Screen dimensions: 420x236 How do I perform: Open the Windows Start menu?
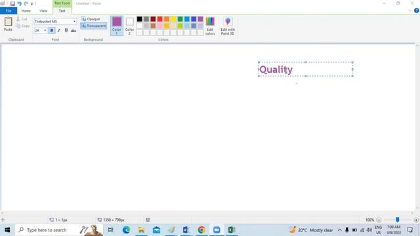[7, 230]
